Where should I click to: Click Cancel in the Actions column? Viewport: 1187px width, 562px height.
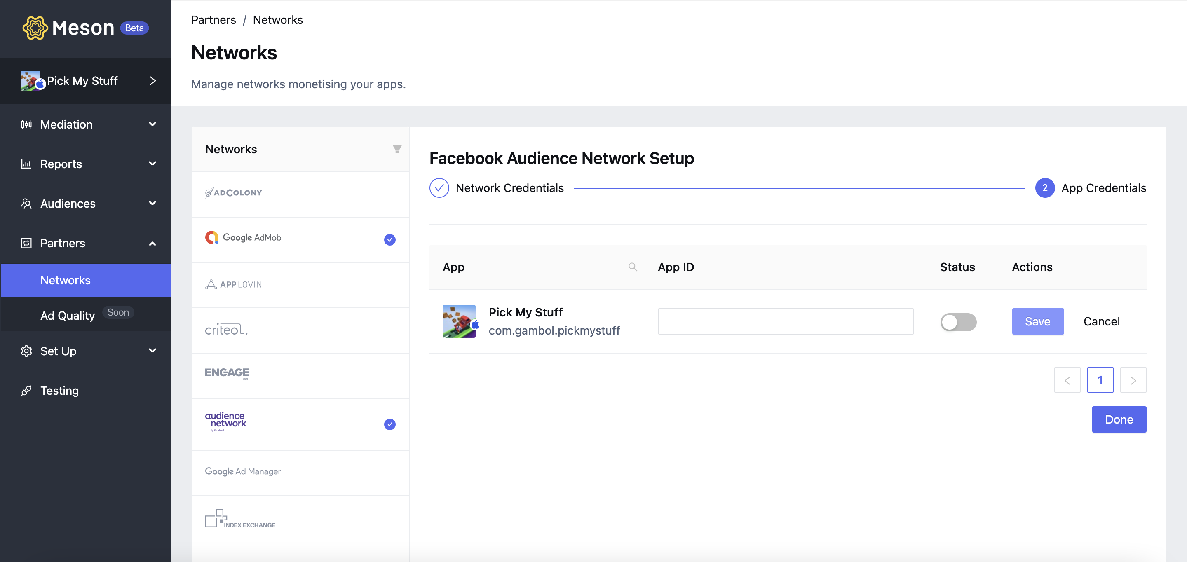pos(1101,321)
